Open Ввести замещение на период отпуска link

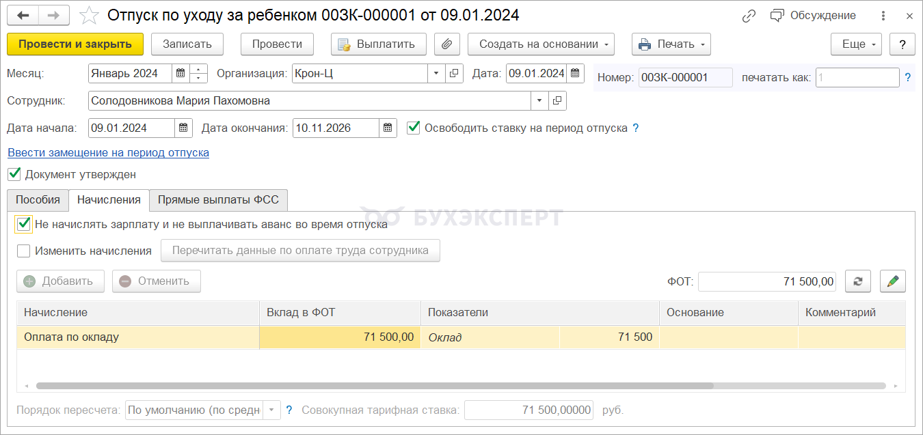(108, 153)
